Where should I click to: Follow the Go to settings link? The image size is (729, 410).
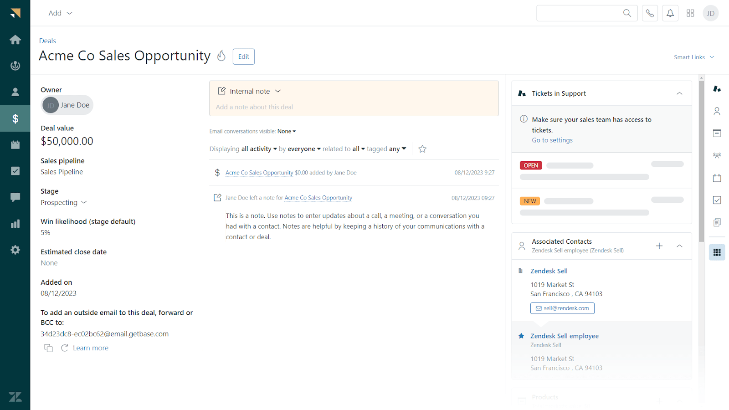pos(552,140)
